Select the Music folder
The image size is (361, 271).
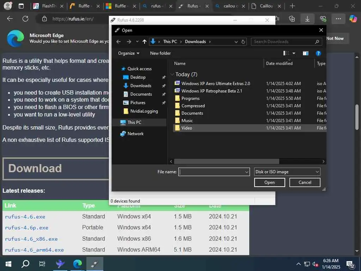point(187,121)
